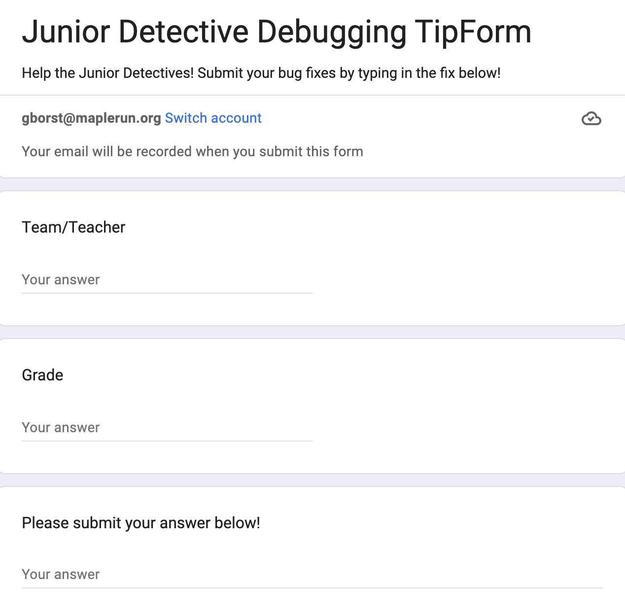625x614 pixels.
Task: Click the word 'TipForm' in the title
Action: 473,32
